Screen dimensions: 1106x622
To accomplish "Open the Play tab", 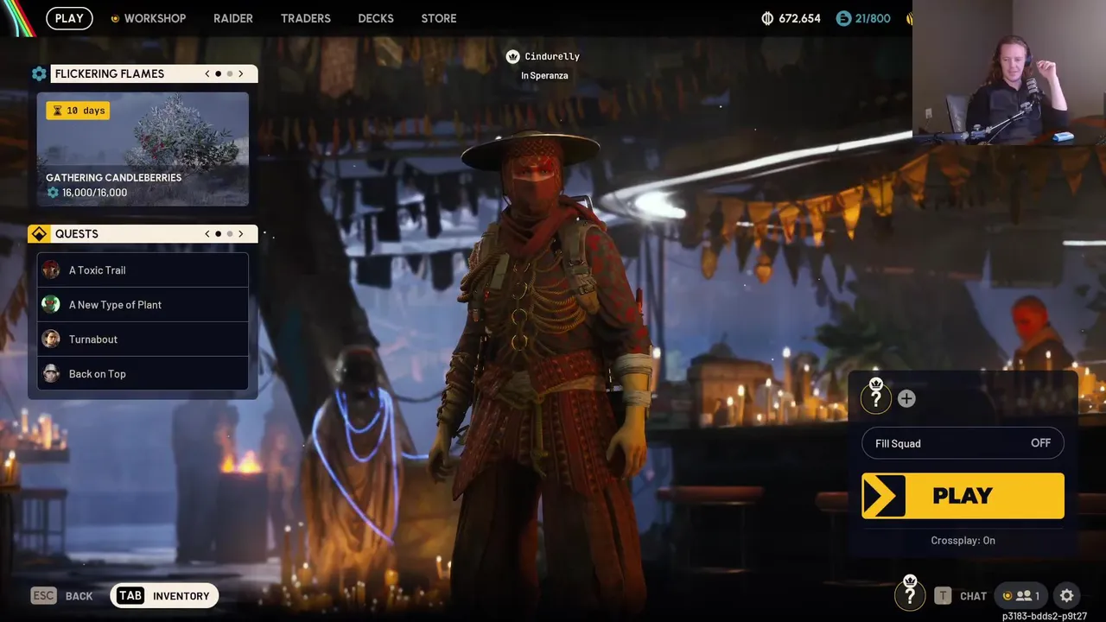I will 69,18.
